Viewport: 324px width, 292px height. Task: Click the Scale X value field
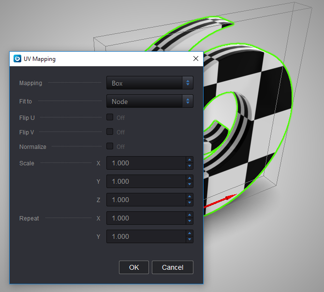(146, 163)
